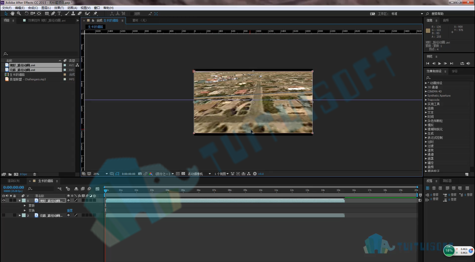This screenshot has width=475, height=262.
Task: Click layer 1 label color swatch
Action: tap(24, 200)
